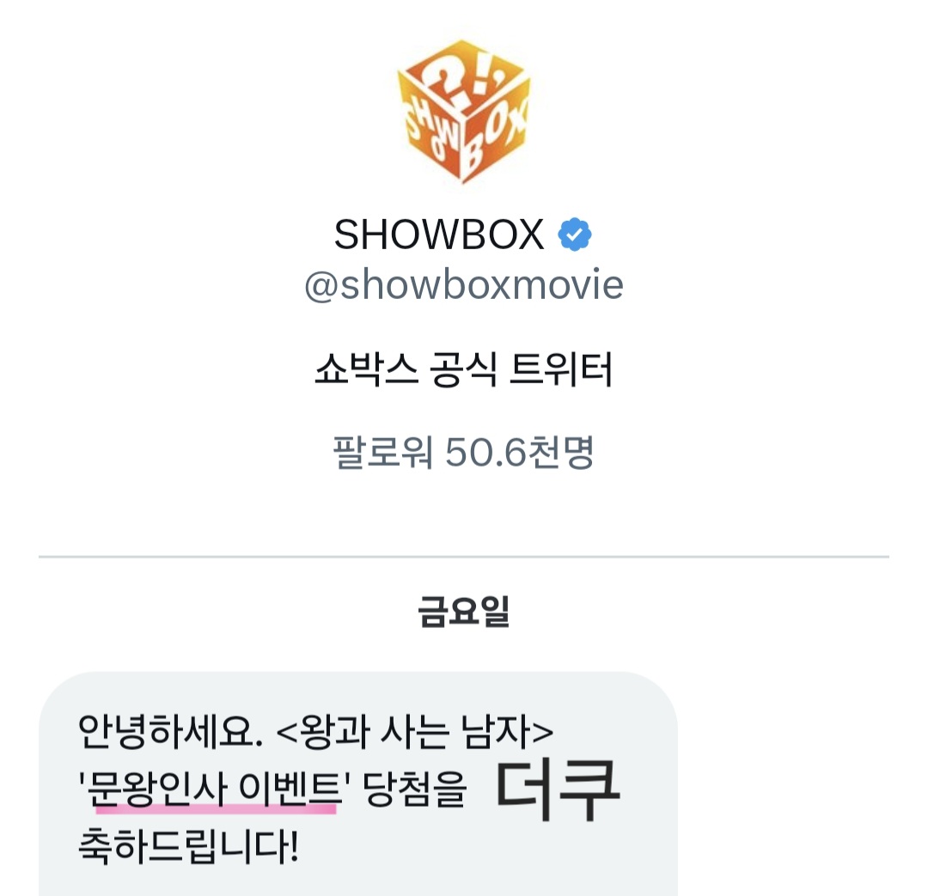Click the 안녕하세요 greeting in the message
Screen dimensions: 928x896
pyautogui.click(x=170, y=731)
